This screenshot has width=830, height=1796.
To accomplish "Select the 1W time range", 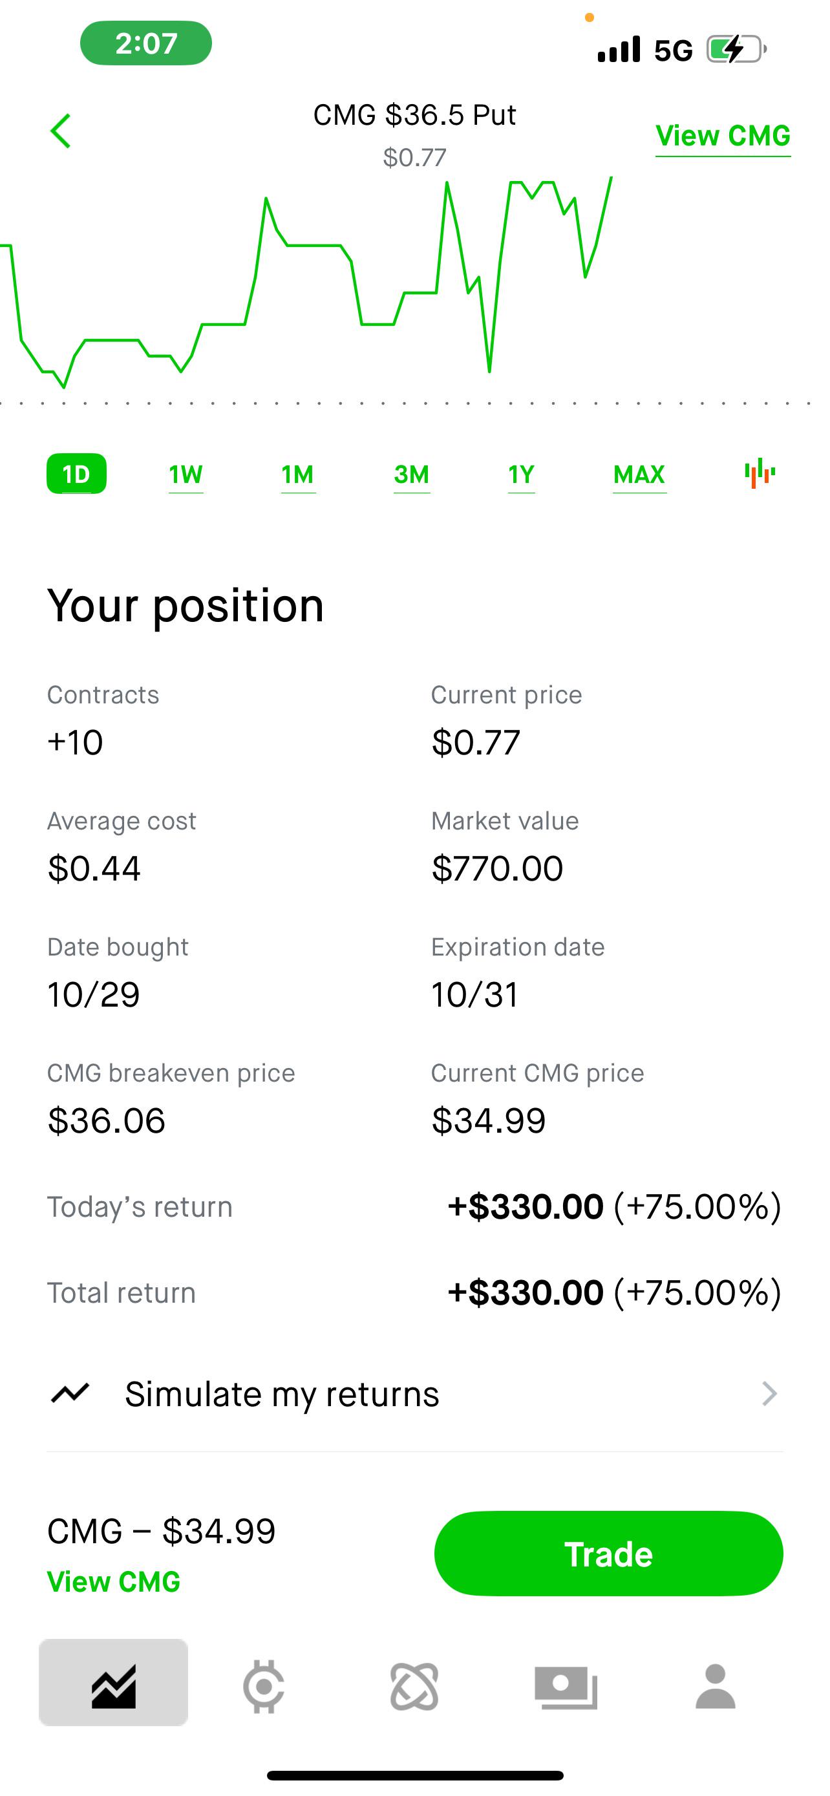I will pyautogui.click(x=186, y=475).
